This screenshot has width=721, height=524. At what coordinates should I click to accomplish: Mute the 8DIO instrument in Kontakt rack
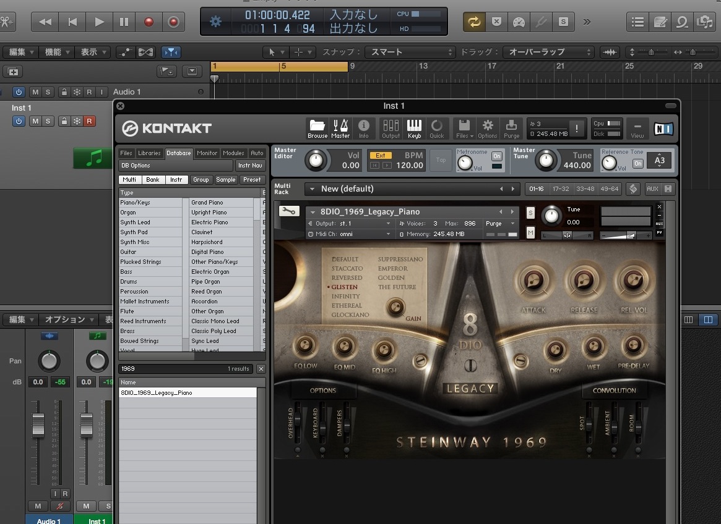pos(530,233)
